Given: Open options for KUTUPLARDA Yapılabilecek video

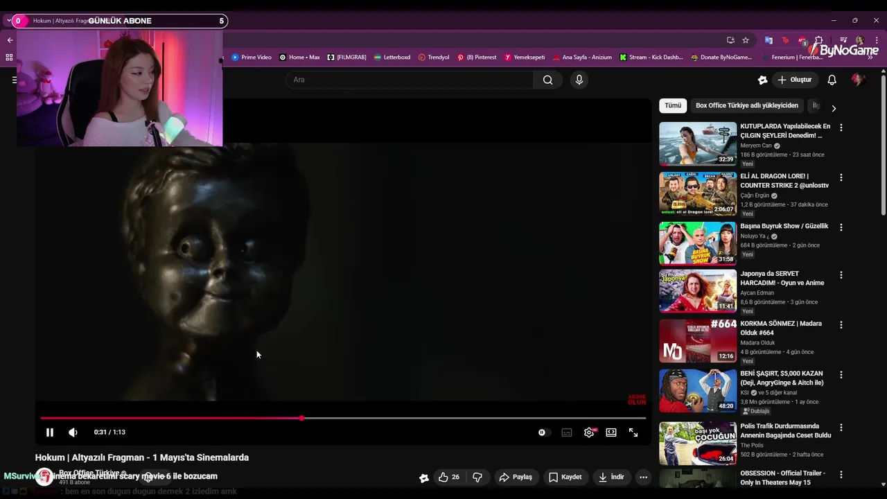Looking at the screenshot, I should pyautogui.click(x=841, y=128).
